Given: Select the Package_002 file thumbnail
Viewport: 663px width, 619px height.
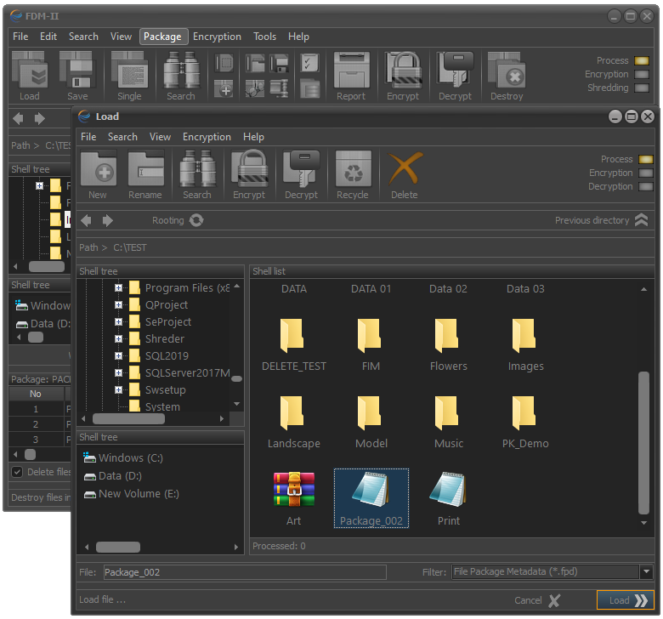Looking at the screenshot, I should (x=371, y=498).
